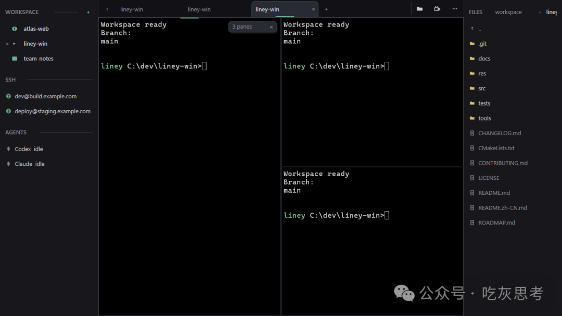Screen dimensions: 562x316
Task: Click the agent robot icon in the toolbar
Action: coord(437,9)
